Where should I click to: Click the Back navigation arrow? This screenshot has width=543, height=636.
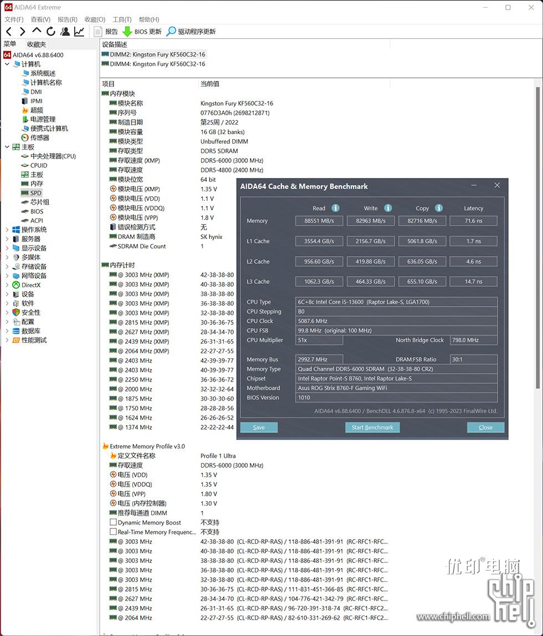(x=9, y=31)
